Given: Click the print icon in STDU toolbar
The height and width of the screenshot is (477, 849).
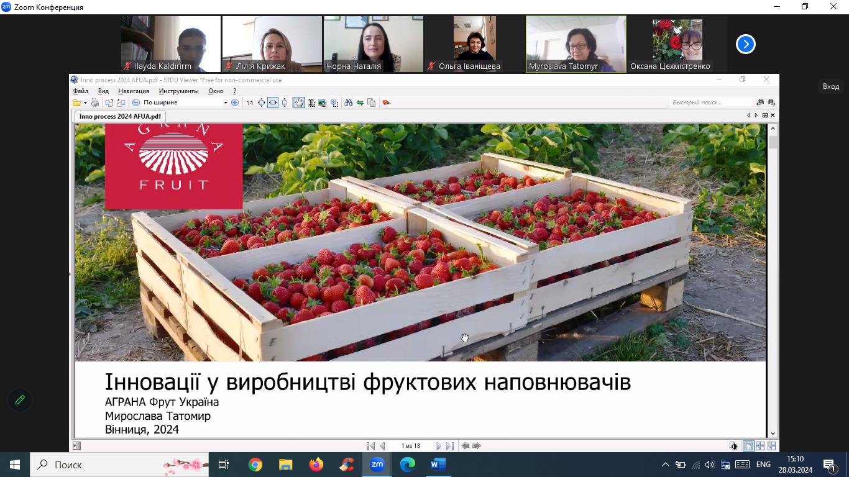Looking at the screenshot, I should (95, 102).
